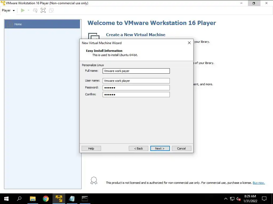The height and width of the screenshot is (204, 273).
Task: Launch Google Chrome from the taskbar
Action: (x=46, y=199)
